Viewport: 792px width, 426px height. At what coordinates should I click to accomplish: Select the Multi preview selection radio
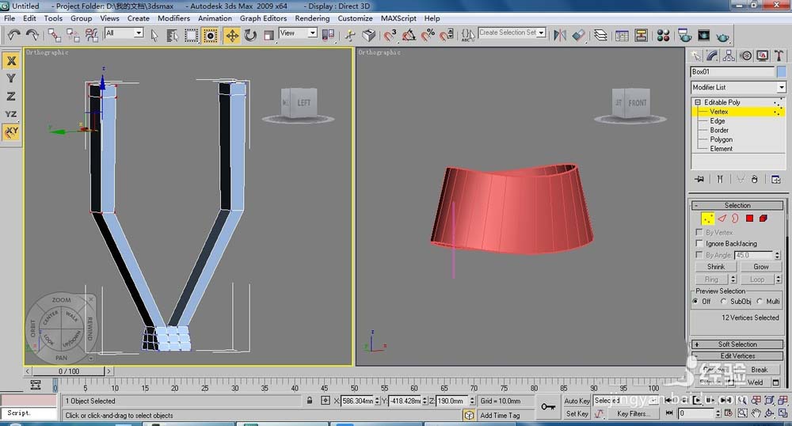click(x=760, y=301)
